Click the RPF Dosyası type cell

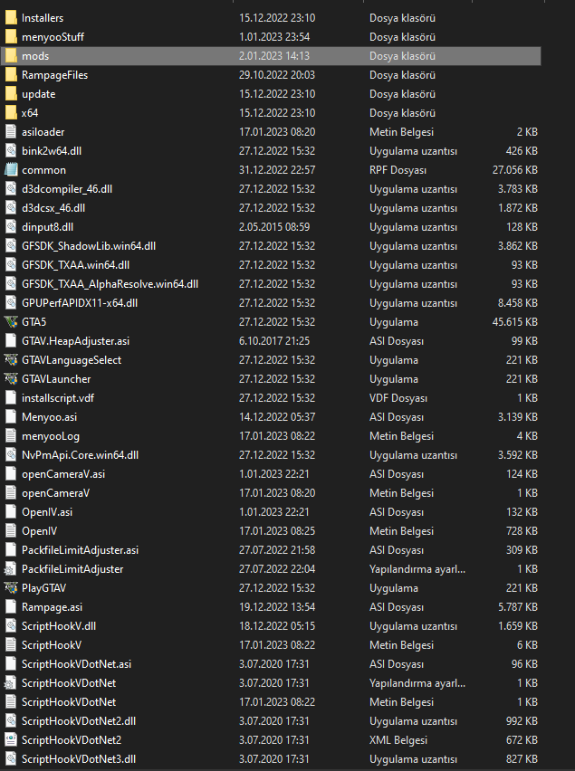click(x=398, y=170)
